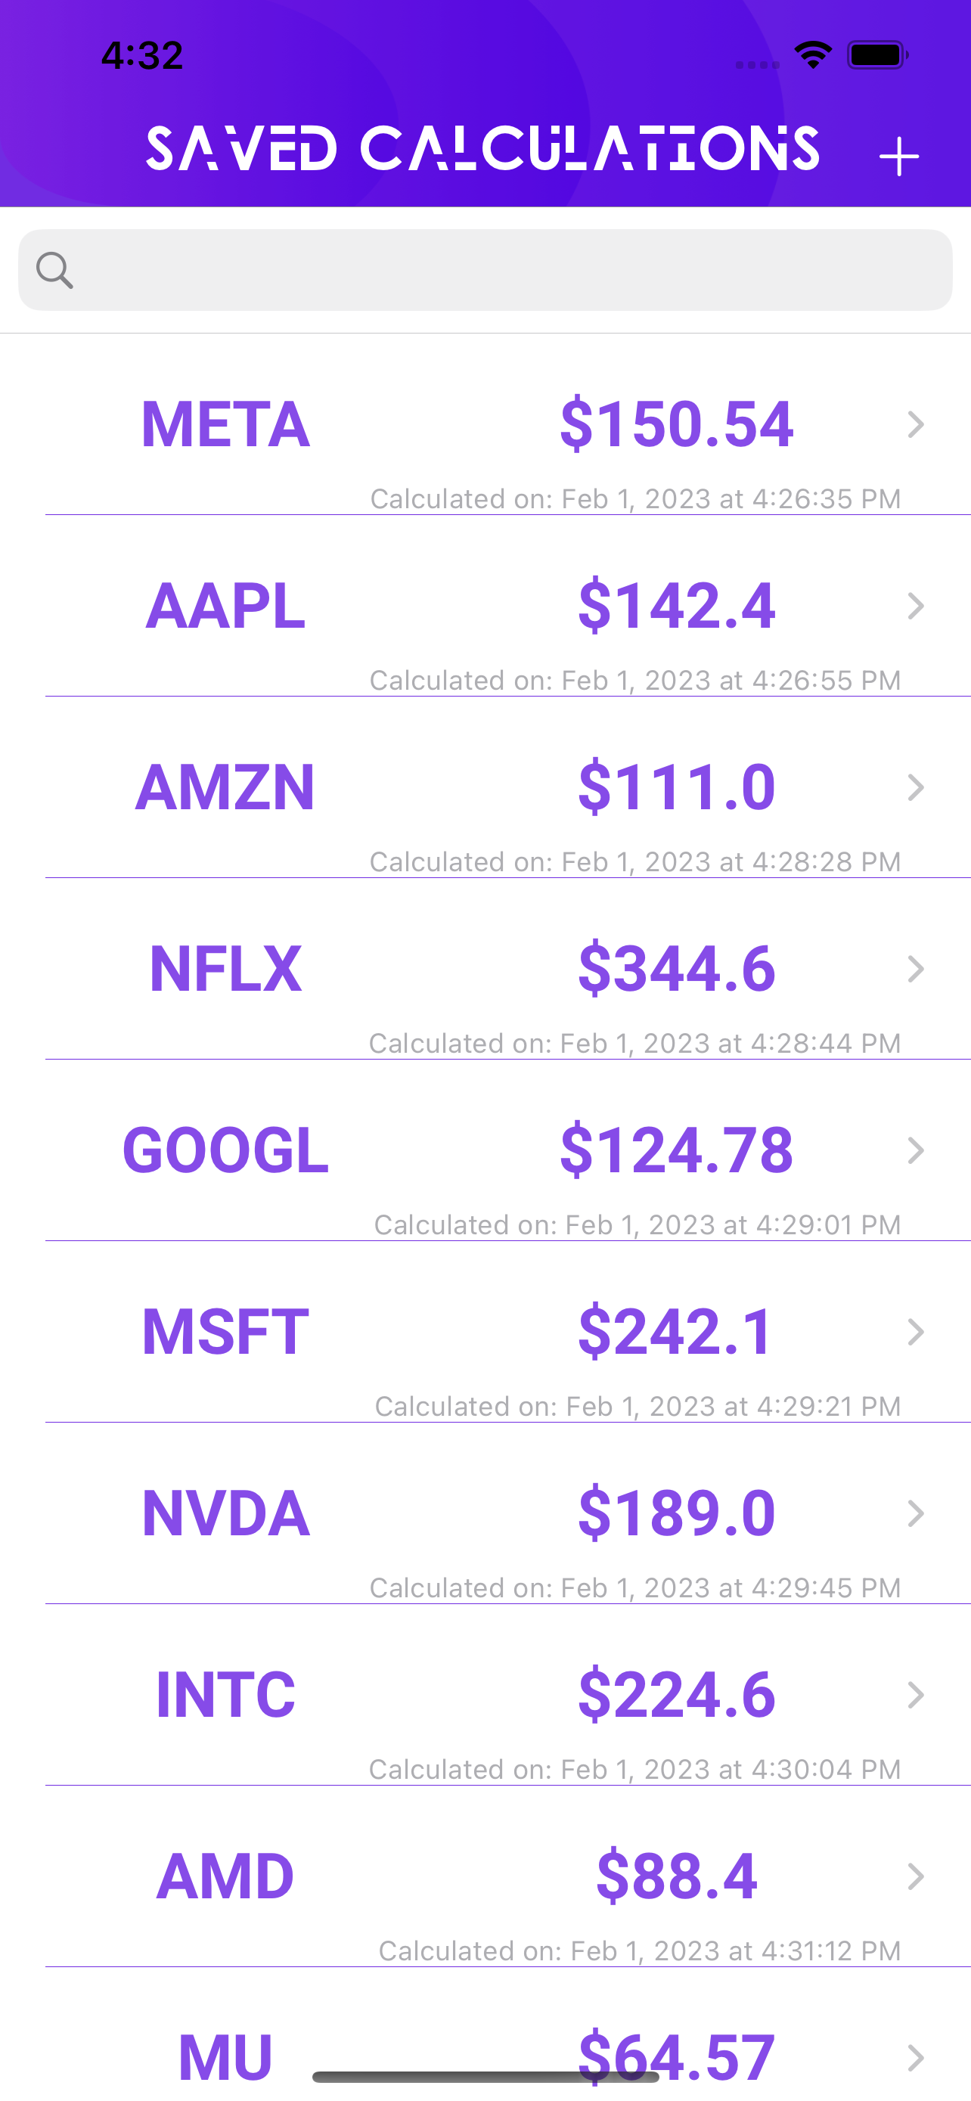
Task: Click the search magnifier icon
Action: tap(54, 270)
